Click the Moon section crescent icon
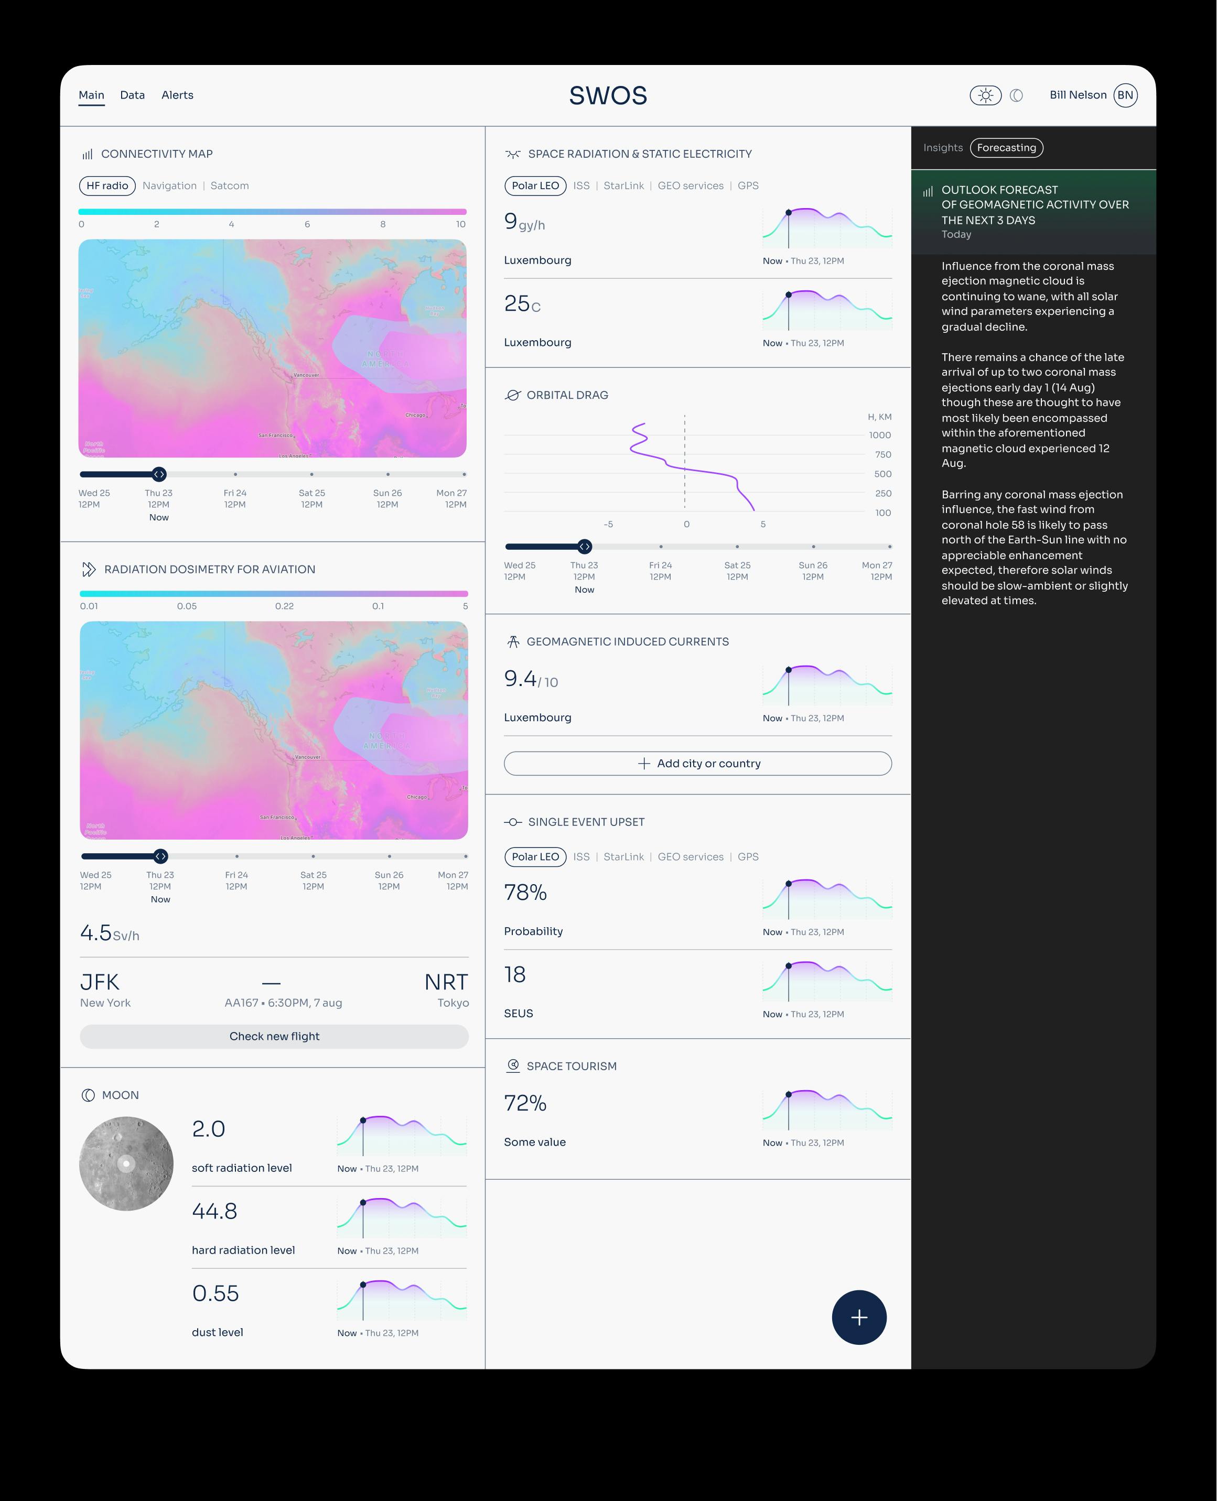The width and height of the screenshot is (1217, 1501). click(x=88, y=1095)
